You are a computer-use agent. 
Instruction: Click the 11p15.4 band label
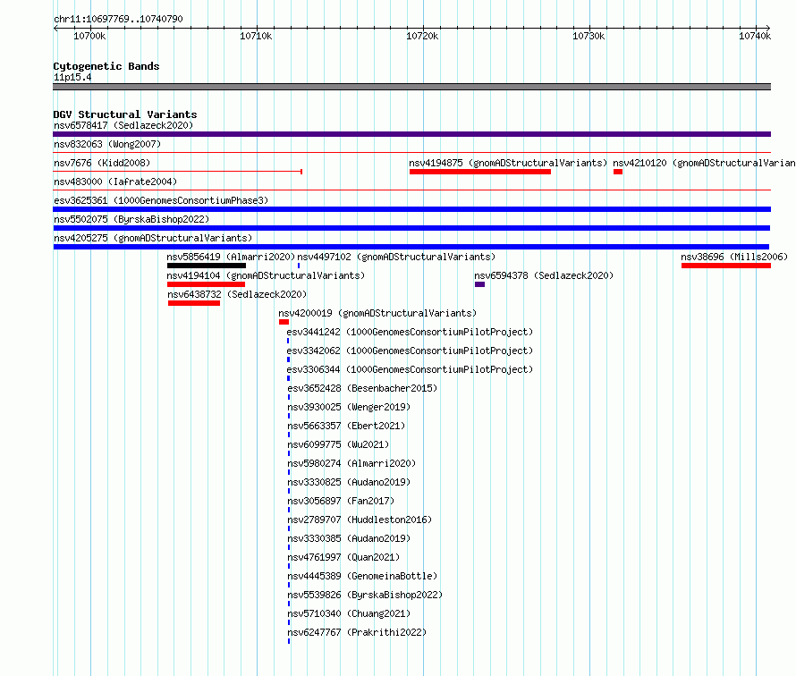point(72,77)
